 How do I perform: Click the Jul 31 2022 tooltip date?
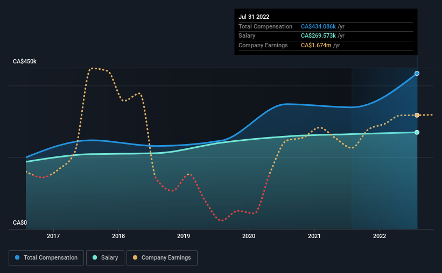(254, 17)
